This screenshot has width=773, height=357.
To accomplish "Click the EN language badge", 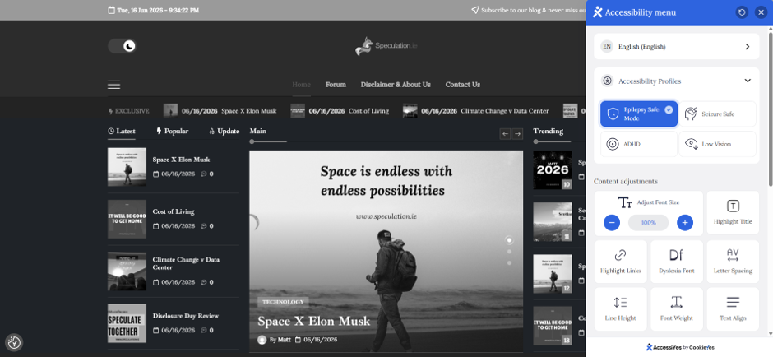I will [x=607, y=46].
